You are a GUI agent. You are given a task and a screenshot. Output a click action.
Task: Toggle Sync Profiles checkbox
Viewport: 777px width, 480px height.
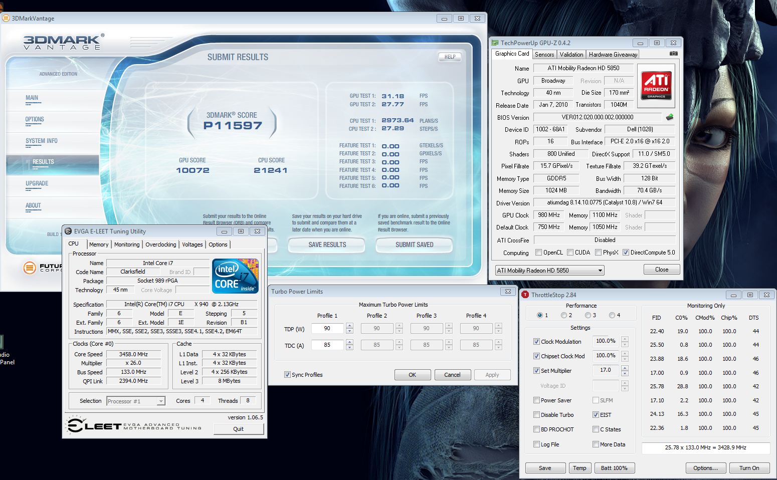point(287,375)
